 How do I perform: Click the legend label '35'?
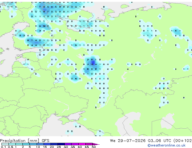click(73, 147)
